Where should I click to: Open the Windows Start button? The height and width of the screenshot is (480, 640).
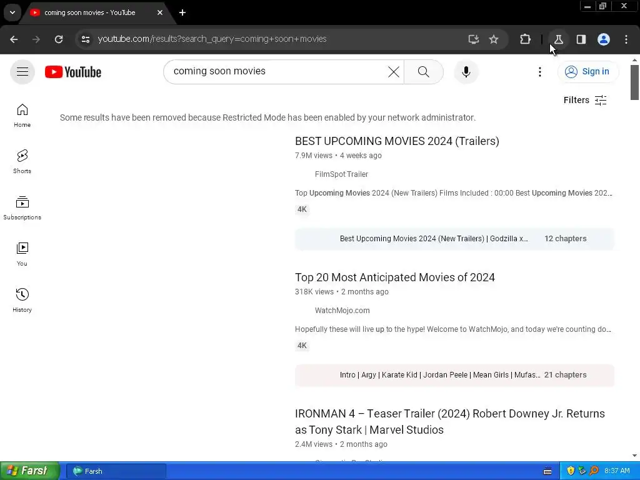pos(30,471)
